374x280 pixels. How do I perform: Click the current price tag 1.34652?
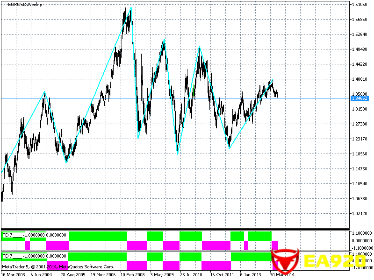[360, 98]
